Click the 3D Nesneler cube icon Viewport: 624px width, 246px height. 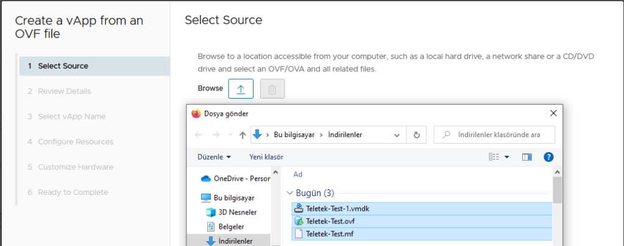(211, 213)
